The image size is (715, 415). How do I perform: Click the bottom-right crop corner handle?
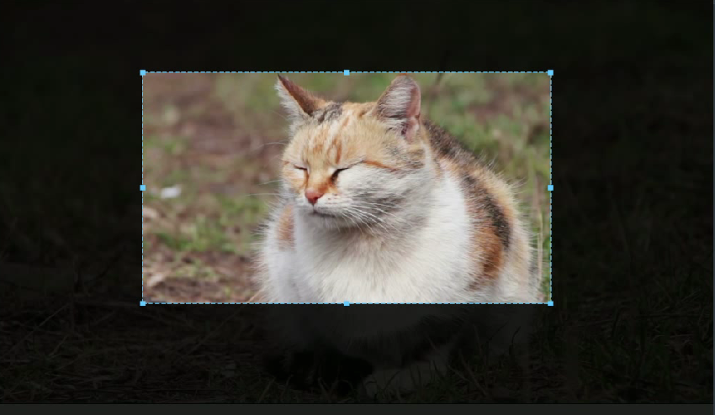tap(550, 302)
